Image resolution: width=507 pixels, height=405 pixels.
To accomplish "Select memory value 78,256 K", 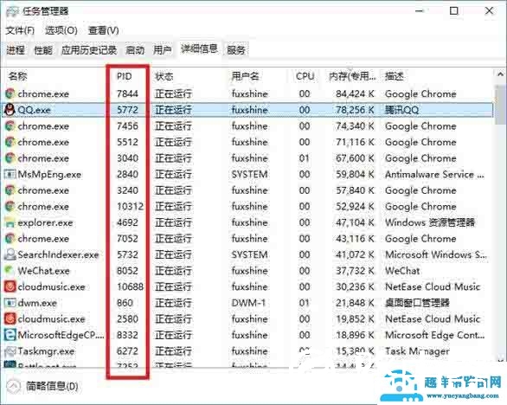I will point(355,110).
